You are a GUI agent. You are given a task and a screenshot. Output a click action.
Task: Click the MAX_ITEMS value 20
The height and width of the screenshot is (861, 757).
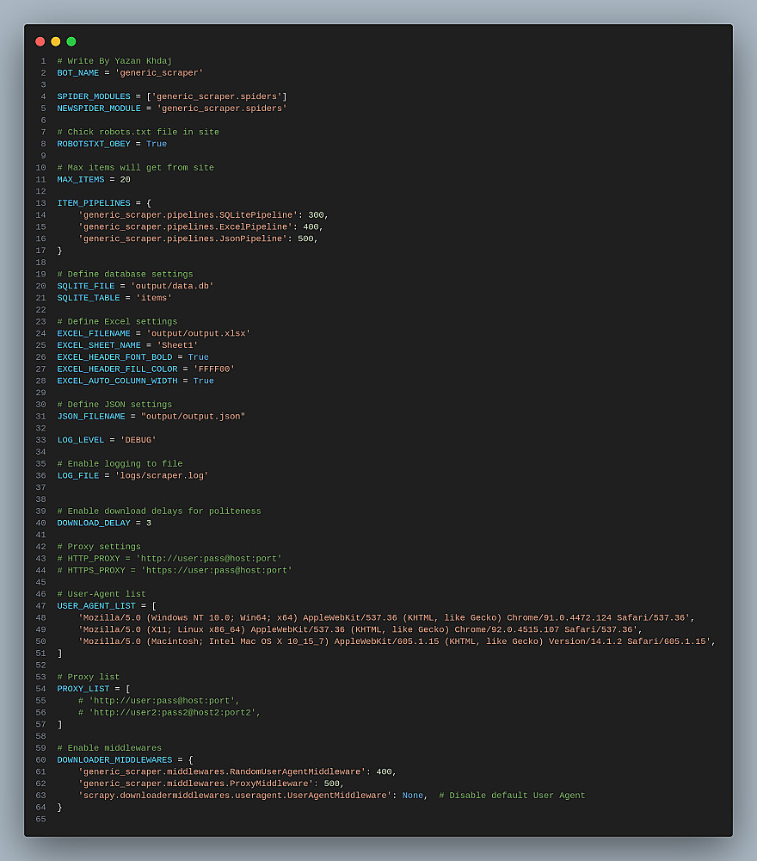pos(126,179)
